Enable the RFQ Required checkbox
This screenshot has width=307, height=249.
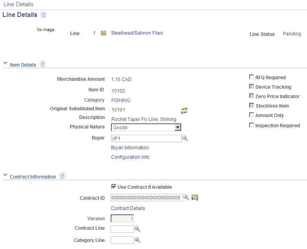(252, 77)
